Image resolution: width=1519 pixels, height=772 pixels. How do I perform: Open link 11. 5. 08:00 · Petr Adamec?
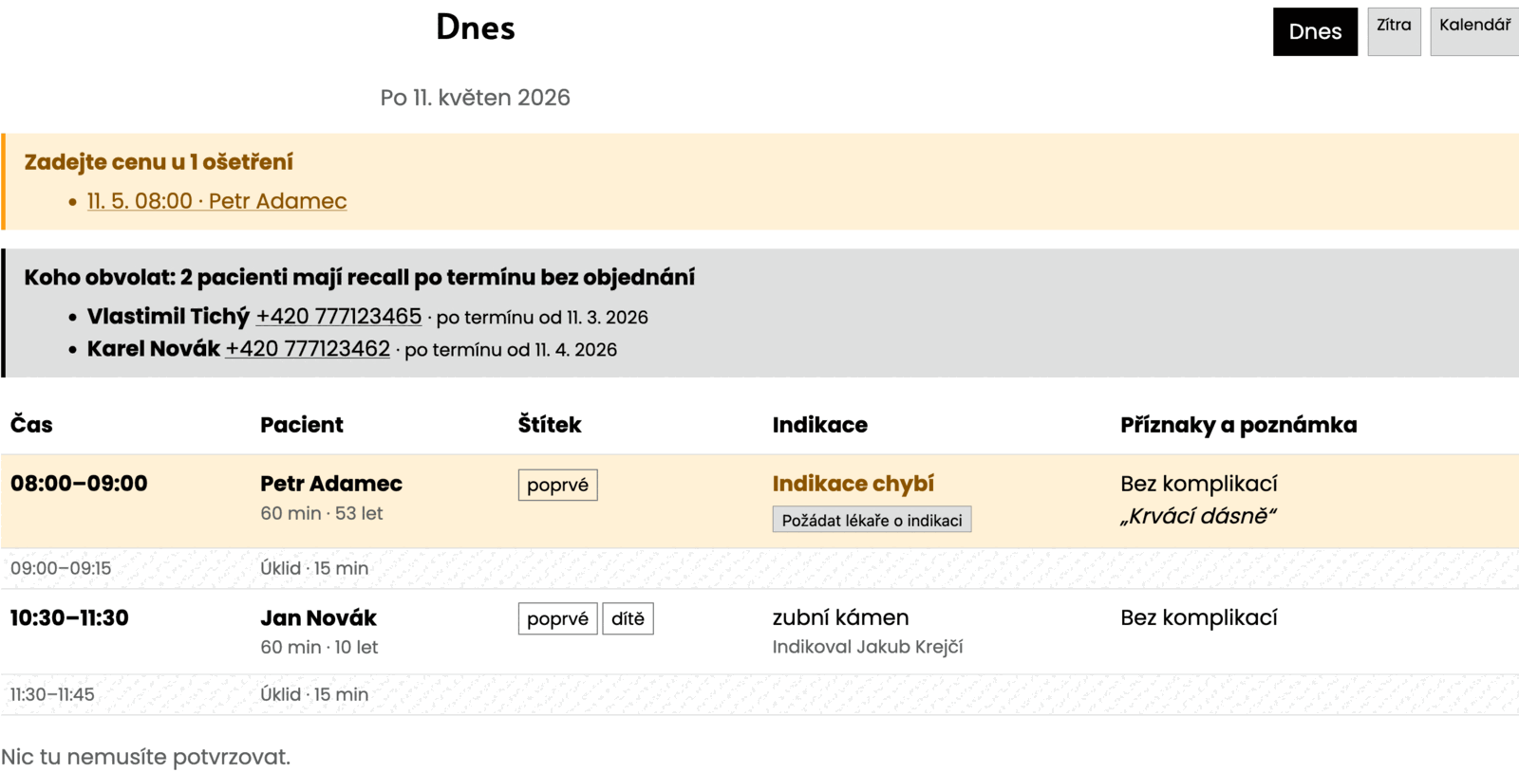click(216, 201)
